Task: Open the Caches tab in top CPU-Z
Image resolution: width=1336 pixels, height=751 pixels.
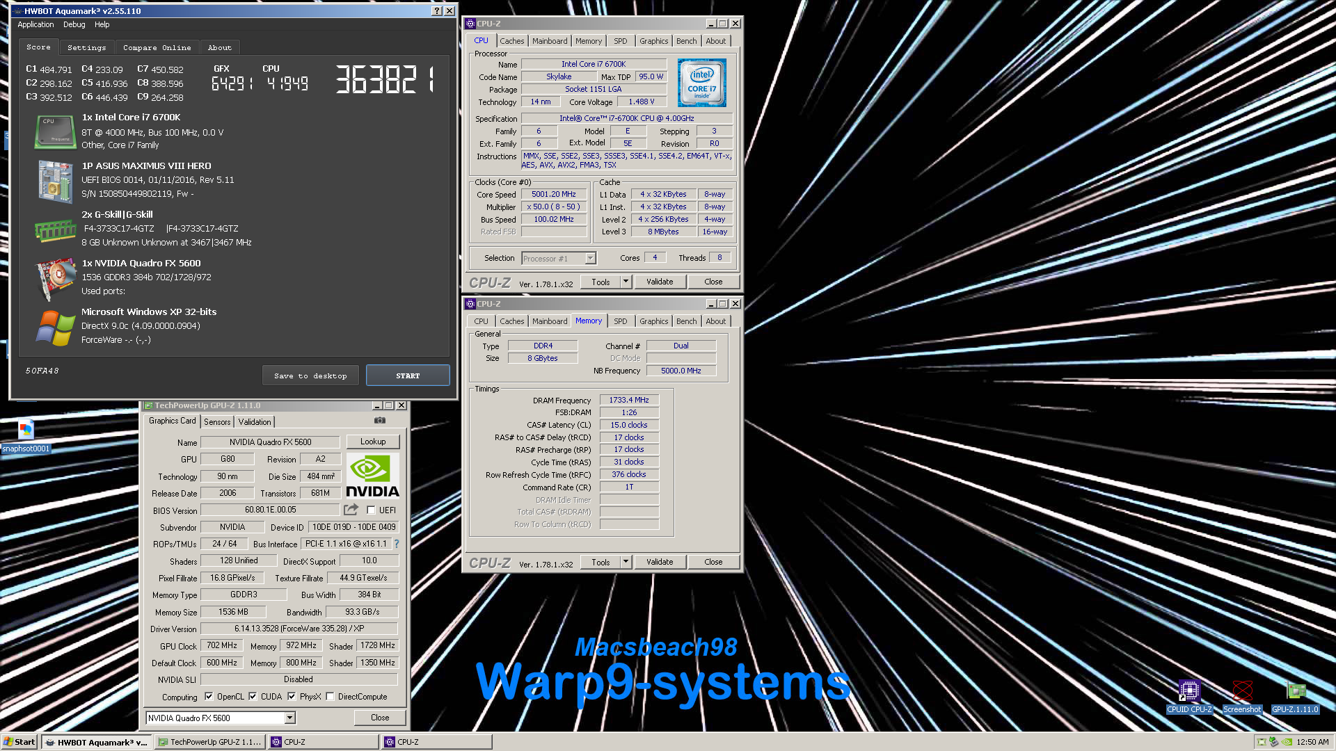Action: tap(512, 41)
